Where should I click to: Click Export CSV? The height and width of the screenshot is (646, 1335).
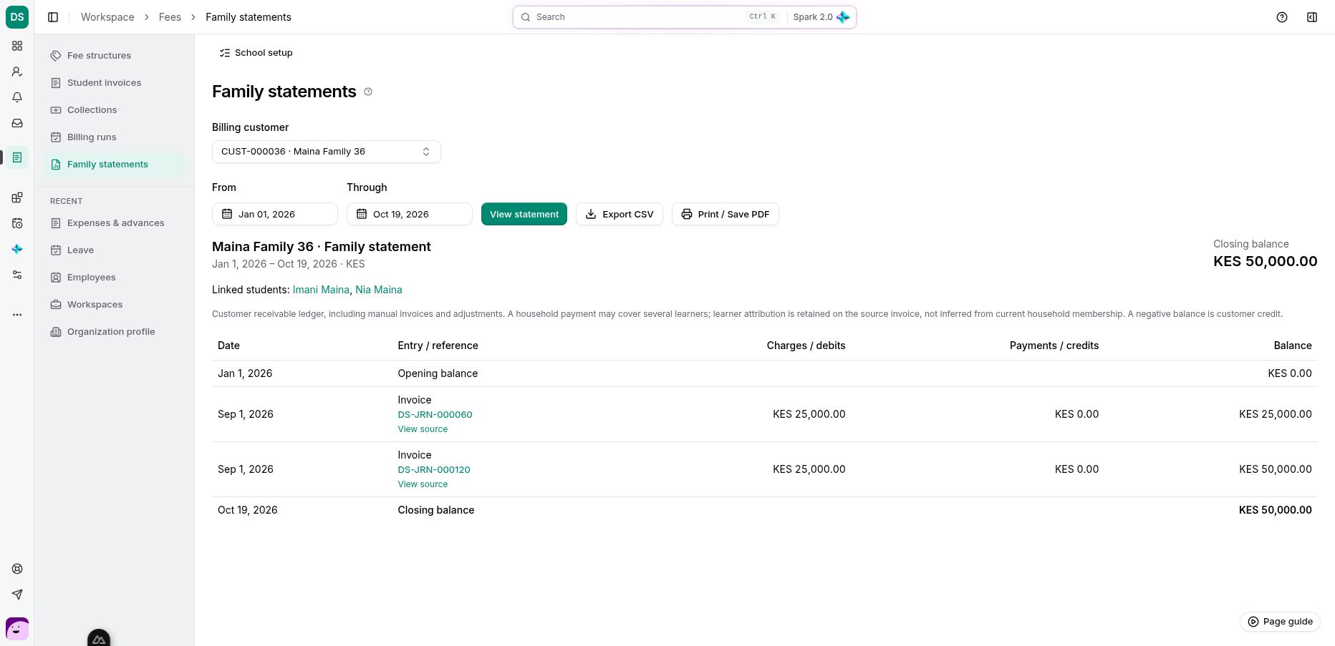point(620,214)
